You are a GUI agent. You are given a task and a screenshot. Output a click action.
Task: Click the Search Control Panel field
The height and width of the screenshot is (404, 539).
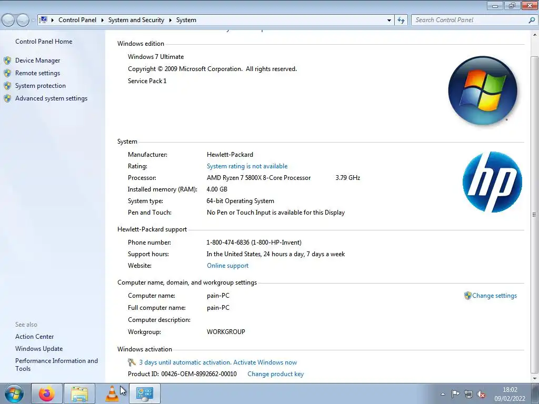click(474, 21)
